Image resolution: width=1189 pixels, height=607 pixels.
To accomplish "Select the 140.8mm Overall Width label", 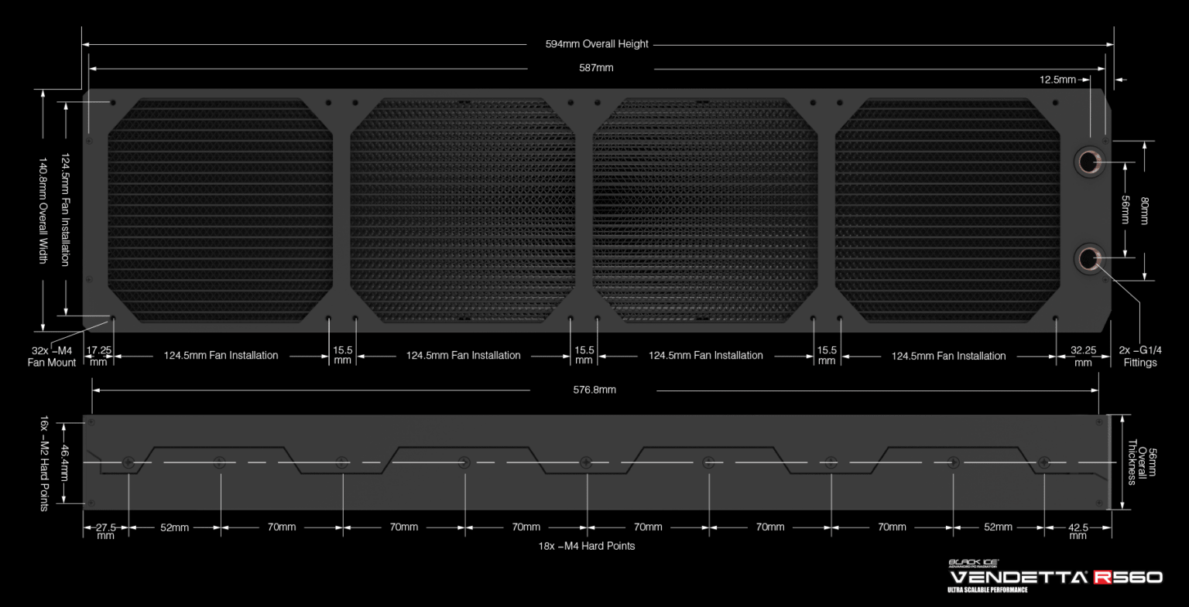I will (43, 210).
